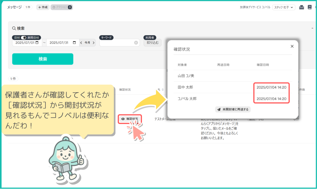Clear the keyword field with the X icon
This screenshot has width=317, height=189.
[136, 43]
